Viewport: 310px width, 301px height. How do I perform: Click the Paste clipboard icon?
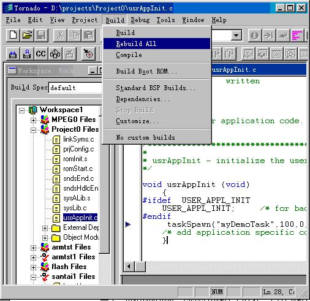[x=88, y=36]
